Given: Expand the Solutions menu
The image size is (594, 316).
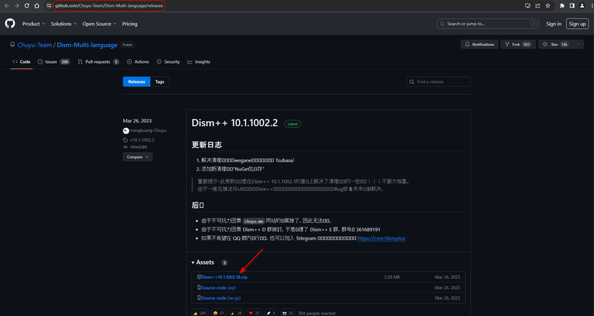Looking at the screenshot, I should [64, 24].
